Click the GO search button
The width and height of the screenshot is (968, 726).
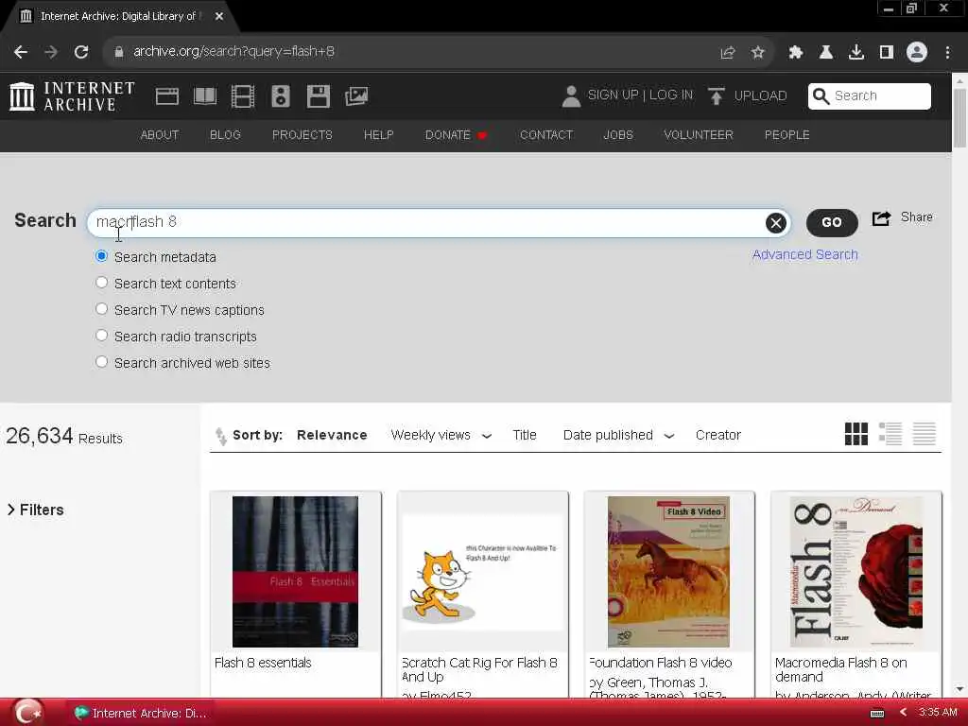[x=832, y=223]
